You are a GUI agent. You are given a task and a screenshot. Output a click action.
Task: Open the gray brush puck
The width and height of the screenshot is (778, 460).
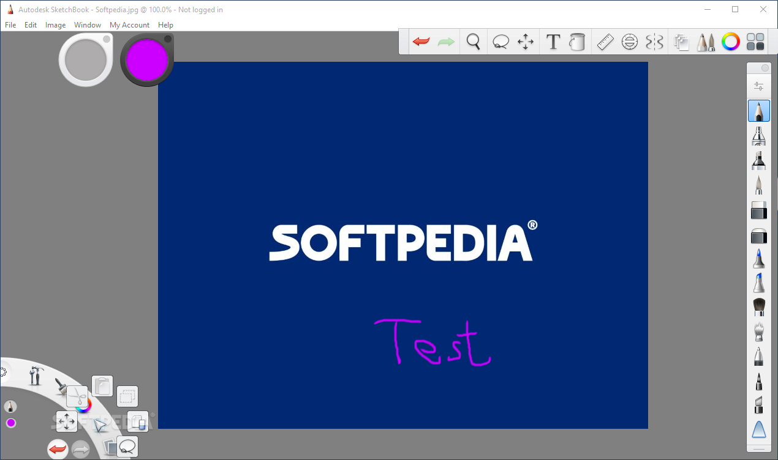86,59
